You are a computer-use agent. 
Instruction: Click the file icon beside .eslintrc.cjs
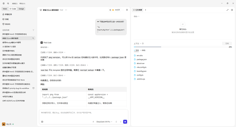[135, 79]
